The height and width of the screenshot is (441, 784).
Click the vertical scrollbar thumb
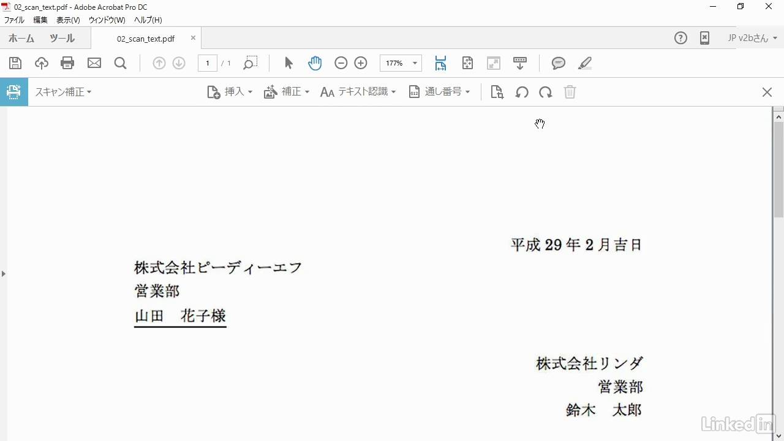click(x=779, y=170)
